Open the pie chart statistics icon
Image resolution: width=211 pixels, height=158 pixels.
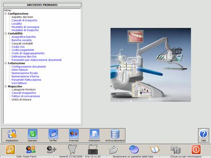click(134, 150)
